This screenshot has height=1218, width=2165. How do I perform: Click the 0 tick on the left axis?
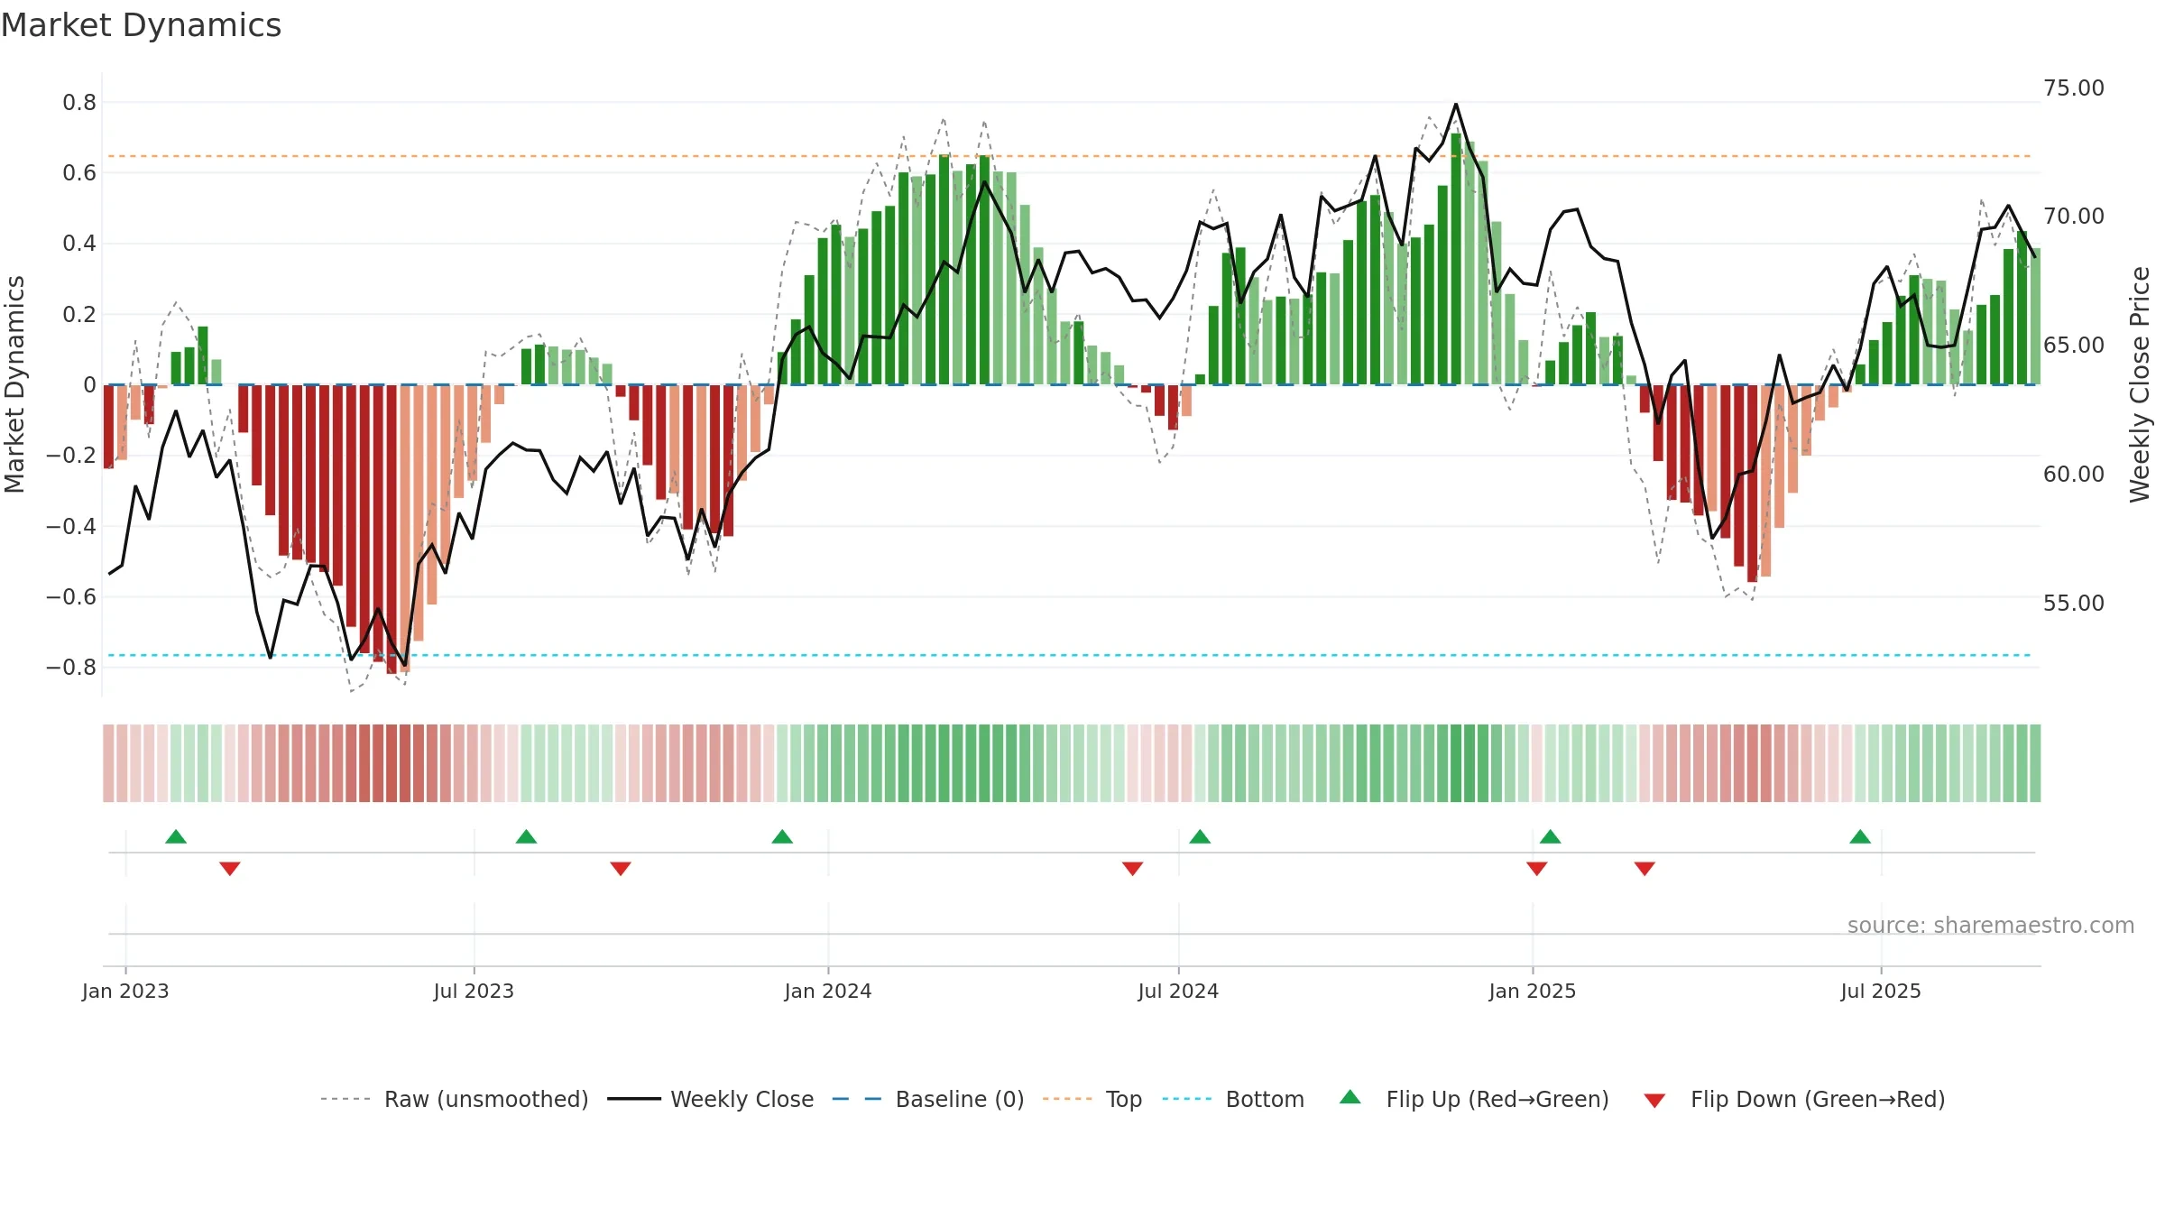(x=89, y=385)
